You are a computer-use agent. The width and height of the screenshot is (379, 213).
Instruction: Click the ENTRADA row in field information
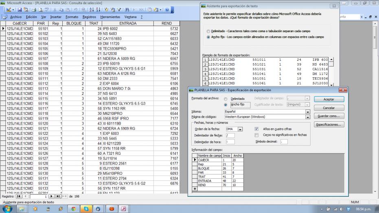point(218,181)
